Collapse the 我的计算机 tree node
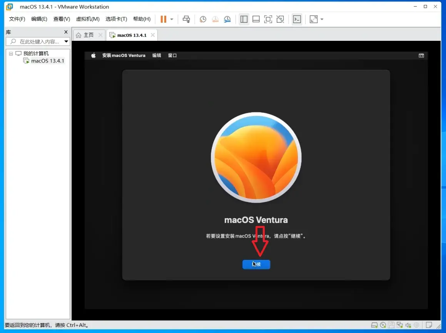The width and height of the screenshot is (446, 333). (11, 54)
